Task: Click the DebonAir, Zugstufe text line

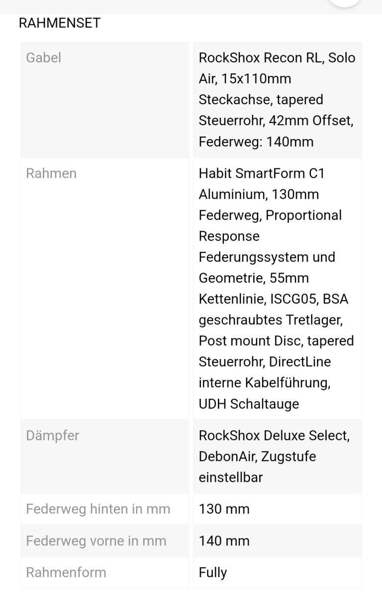Action: tap(257, 456)
